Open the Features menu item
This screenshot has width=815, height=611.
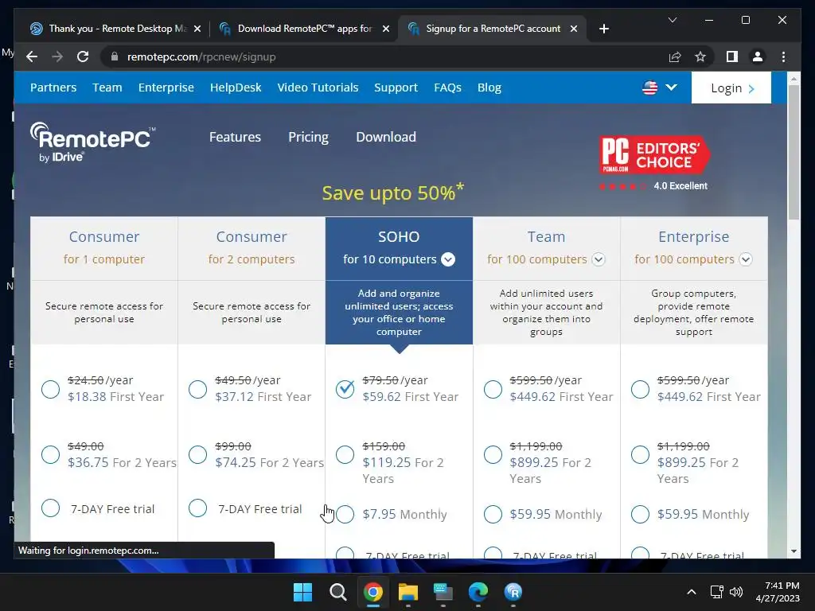coord(235,137)
